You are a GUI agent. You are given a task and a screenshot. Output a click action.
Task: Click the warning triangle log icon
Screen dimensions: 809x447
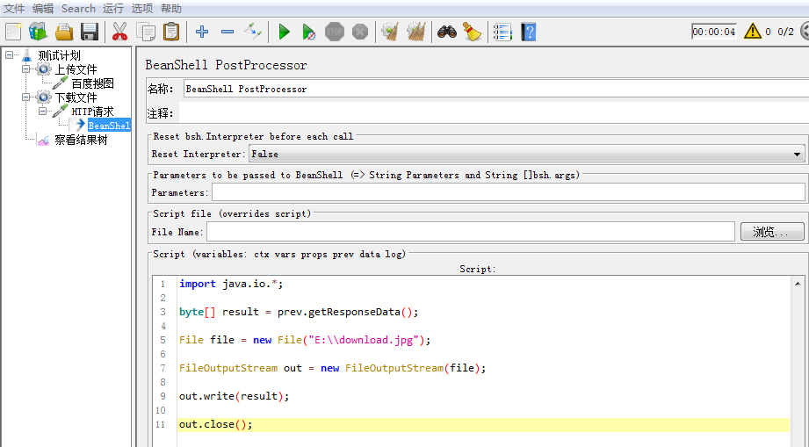[753, 32]
